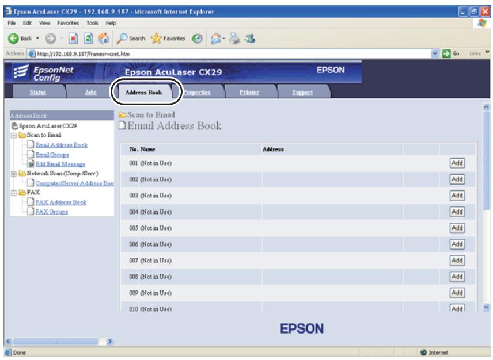
Task: Click Add for entry 006
Action: 457,244
